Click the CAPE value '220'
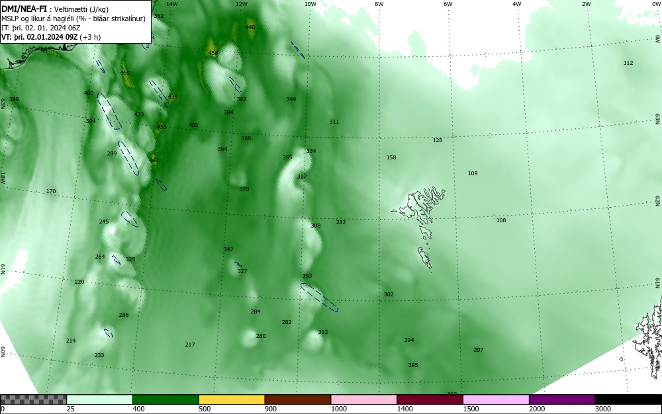Viewport: 662px width, 414px height. click(x=79, y=282)
